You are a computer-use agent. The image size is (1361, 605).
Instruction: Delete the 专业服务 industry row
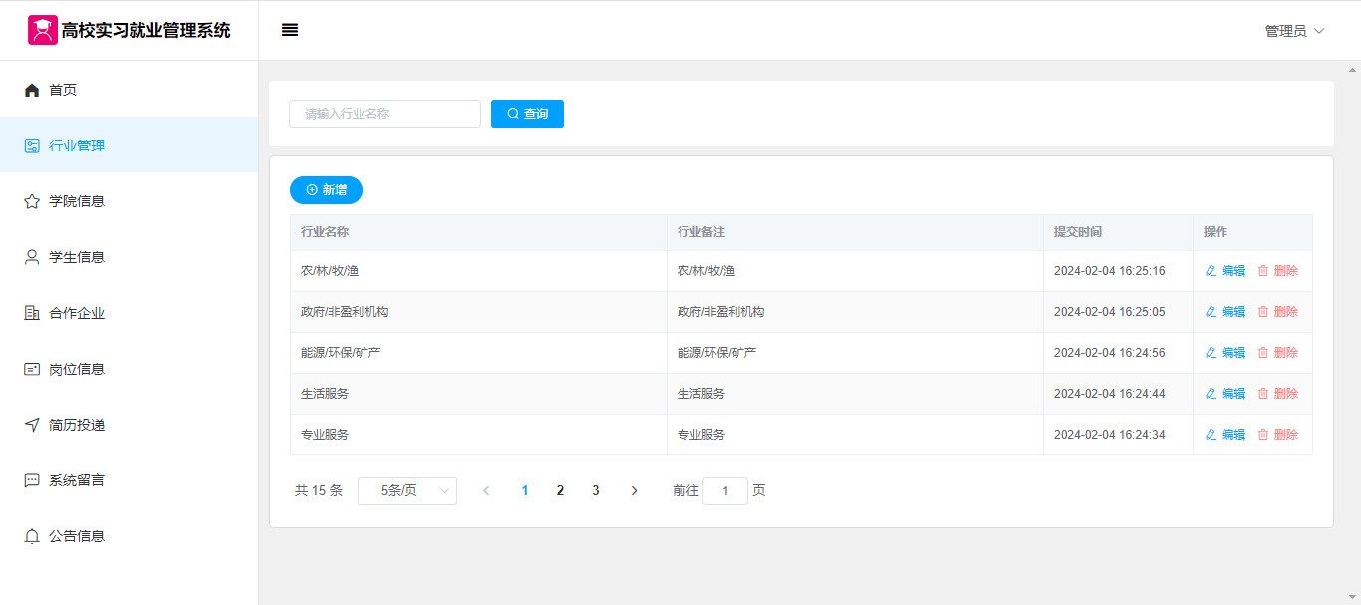point(1278,435)
